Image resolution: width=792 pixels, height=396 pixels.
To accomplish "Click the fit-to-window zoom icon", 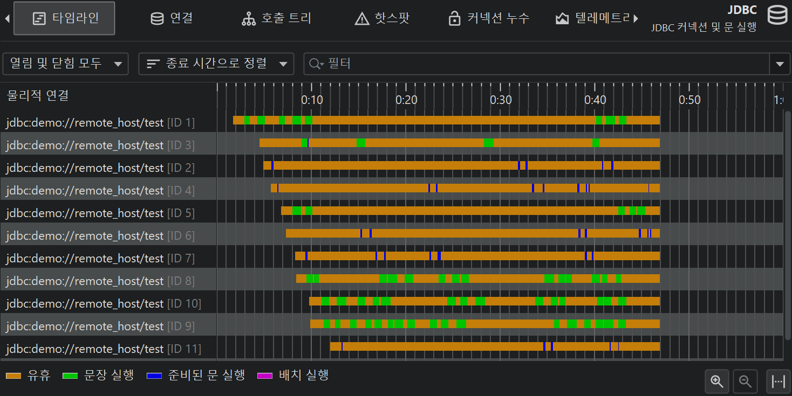I will coord(778,381).
